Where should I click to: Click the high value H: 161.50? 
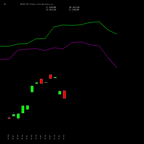[x=74, y=7]
